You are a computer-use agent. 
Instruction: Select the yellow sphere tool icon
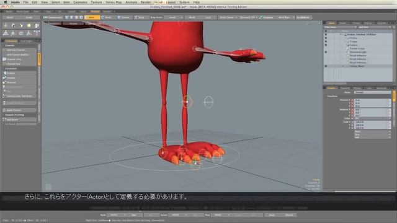pyautogui.click(x=29, y=25)
